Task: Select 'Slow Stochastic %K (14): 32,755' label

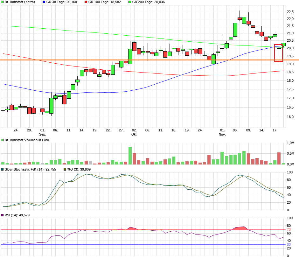Action: point(30,169)
